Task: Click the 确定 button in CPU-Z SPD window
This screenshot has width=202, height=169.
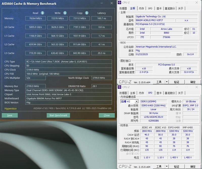Action: tap(193, 166)
